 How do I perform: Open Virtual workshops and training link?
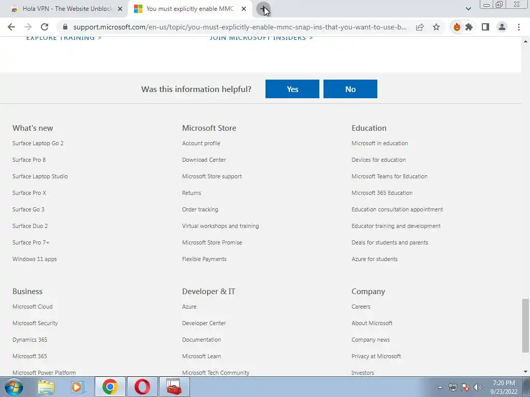click(220, 226)
